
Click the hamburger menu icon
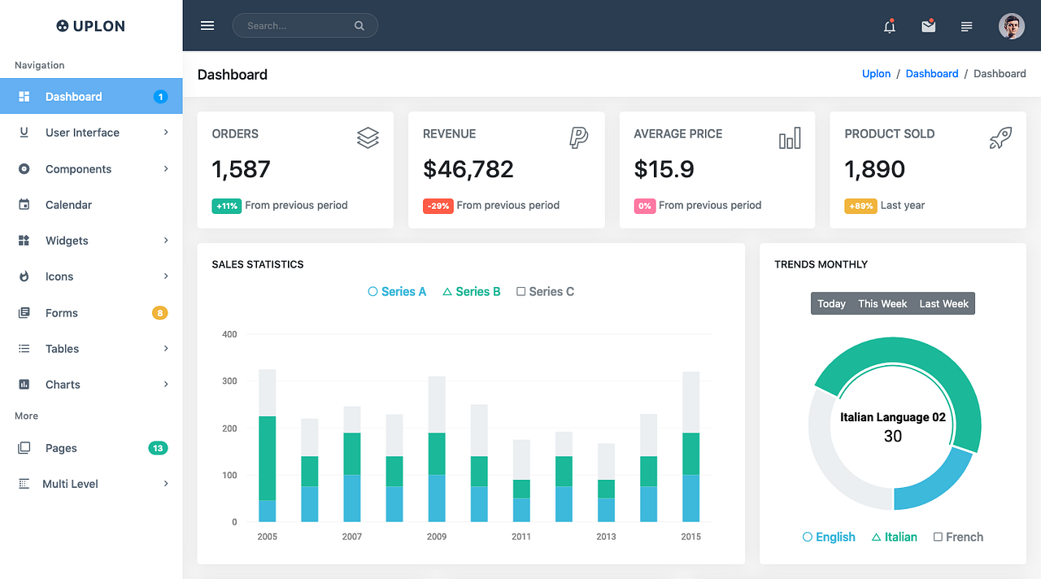tap(207, 25)
